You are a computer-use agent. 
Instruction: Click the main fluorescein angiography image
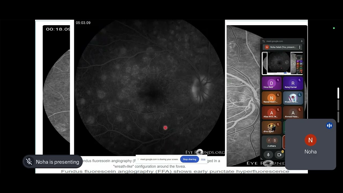point(150,88)
